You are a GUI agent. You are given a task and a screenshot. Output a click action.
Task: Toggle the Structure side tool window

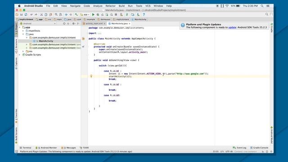pos(16,46)
